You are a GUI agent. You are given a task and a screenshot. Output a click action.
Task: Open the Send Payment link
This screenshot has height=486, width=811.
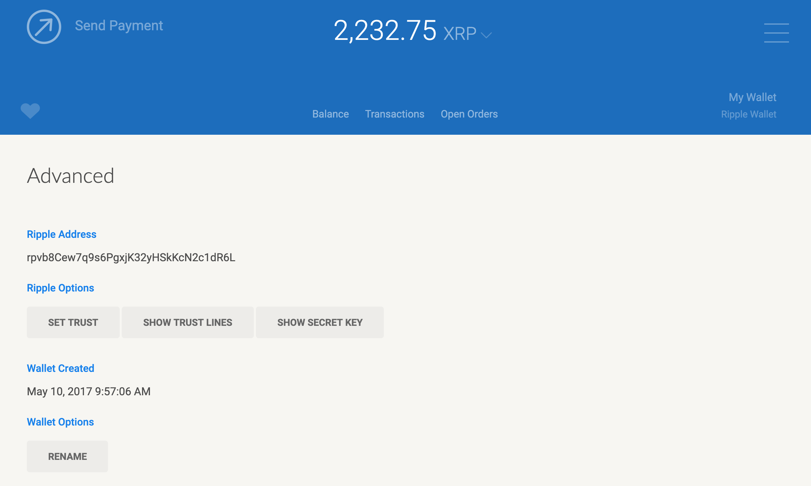coord(119,26)
